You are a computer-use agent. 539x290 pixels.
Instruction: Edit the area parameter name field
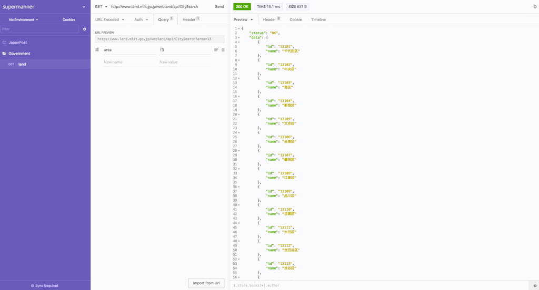tap(129, 50)
